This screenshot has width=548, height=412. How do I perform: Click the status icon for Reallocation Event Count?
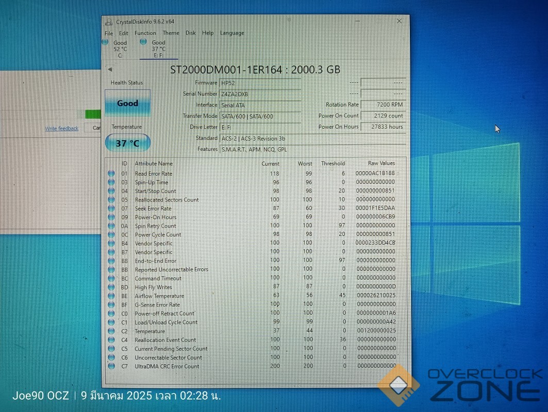click(x=111, y=339)
